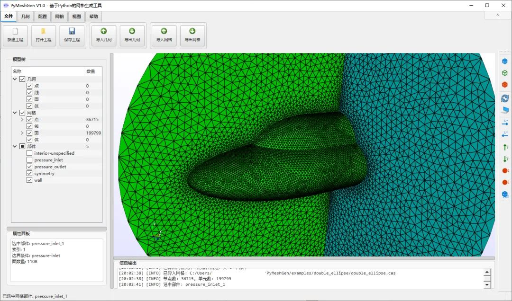Click the 导入网格 import mesh button

click(164, 35)
